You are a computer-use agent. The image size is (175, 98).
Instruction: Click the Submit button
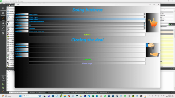click(87, 35)
